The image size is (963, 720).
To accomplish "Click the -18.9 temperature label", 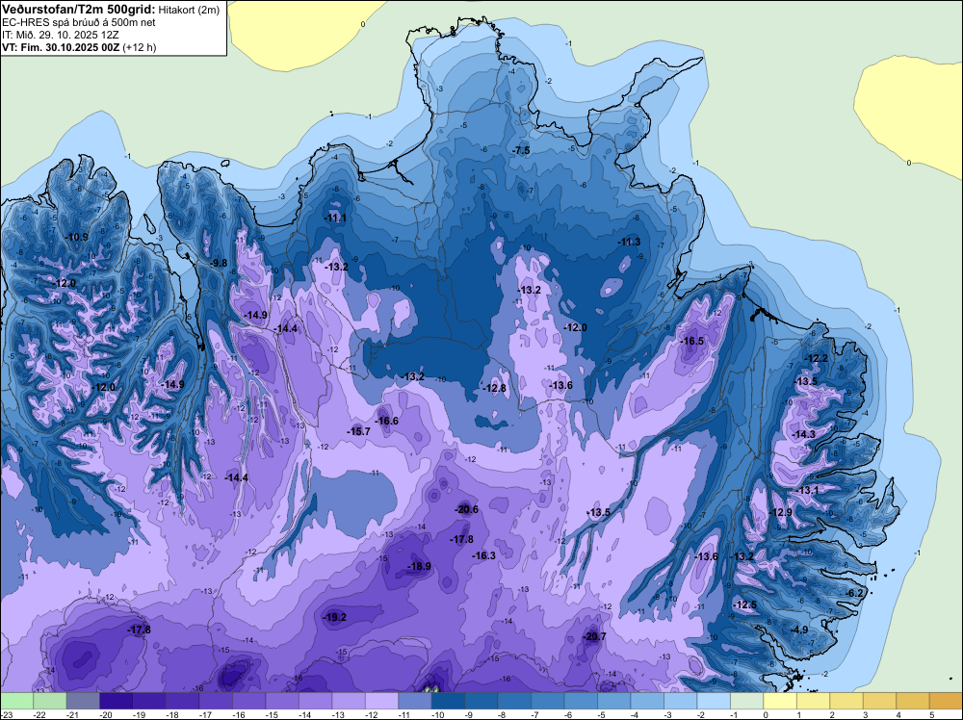I will [x=420, y=566].
